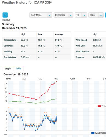Image resolution: width=106 pixels, height=137 pixels.
Task: Switch to the Graph tab
Action: (x=8, y=68)
